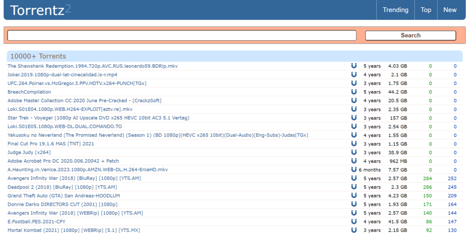The image size is (470, 234).
Task: Open the New tab
Action: [x=450, y=10]
